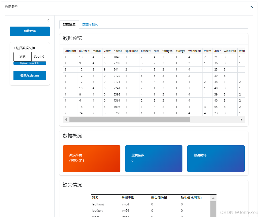This screenshot has height=217, width=259.
Task: Click the verm column header
Action: (208, 51)
